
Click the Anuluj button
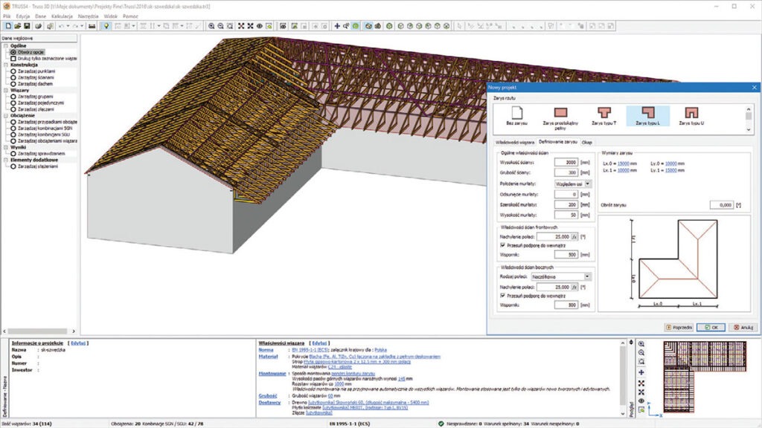coord(743,328)
